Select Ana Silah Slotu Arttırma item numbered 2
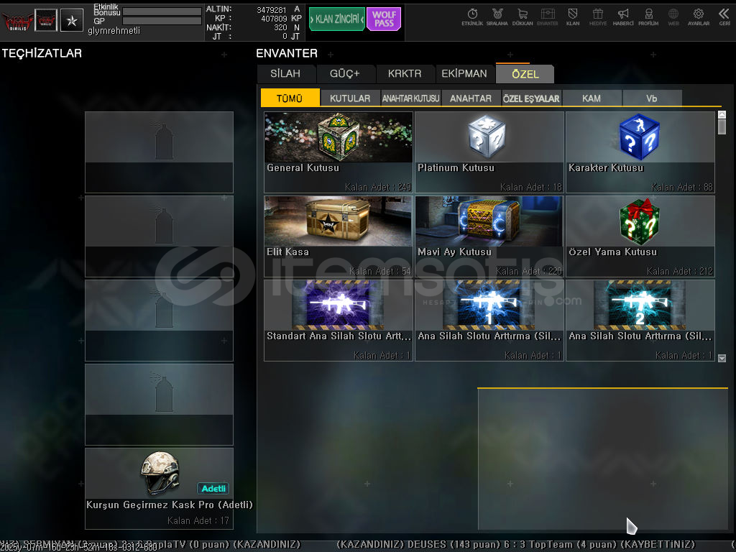 point(640,321)
